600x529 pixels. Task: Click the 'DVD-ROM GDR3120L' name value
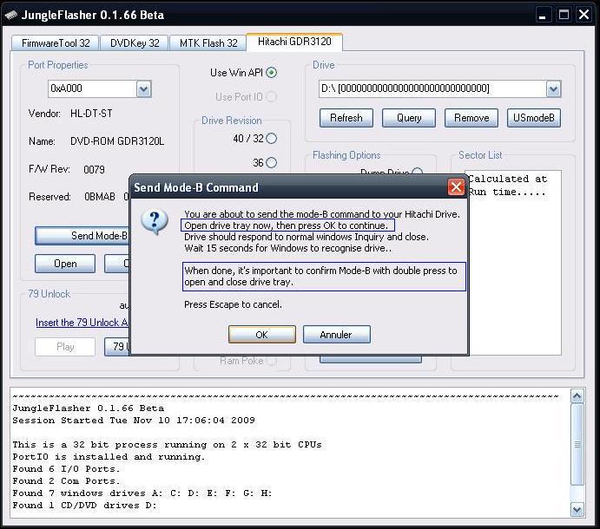coord(117,141)
